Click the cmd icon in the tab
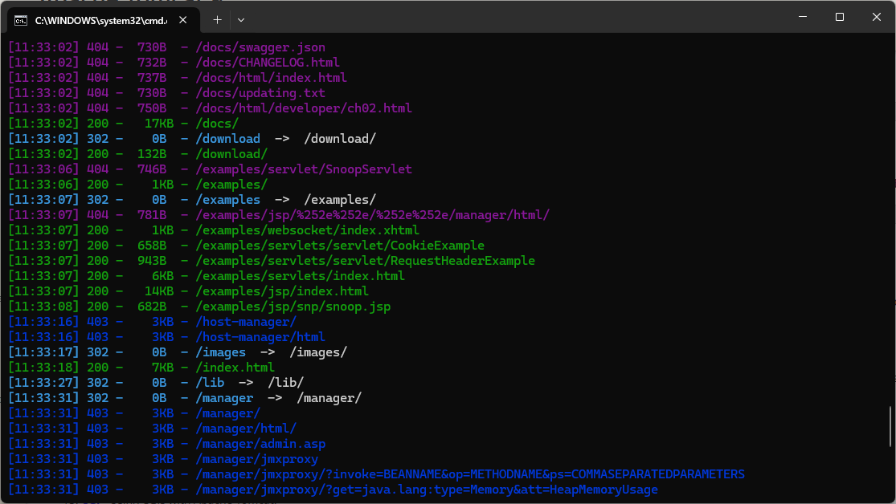 [21, 19]
